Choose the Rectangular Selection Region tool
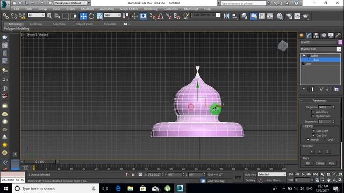344x193 pixels. click(66, 16)
